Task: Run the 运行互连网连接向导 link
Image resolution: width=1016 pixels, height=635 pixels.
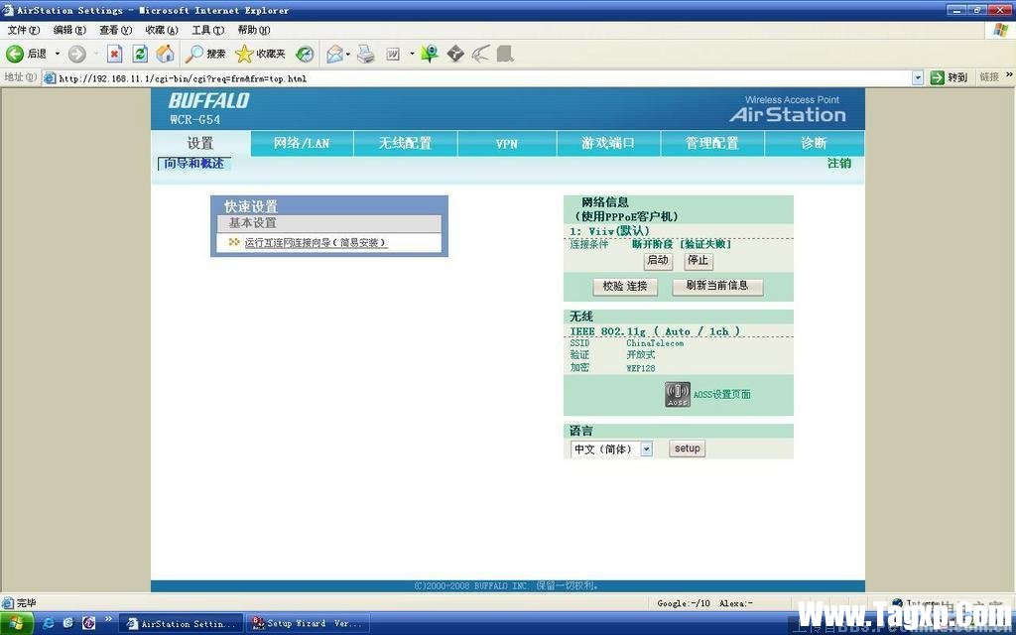Action: coord(316,243)
